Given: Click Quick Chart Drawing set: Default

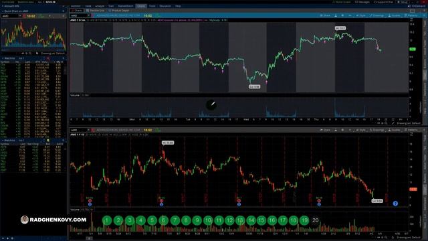Looking at the screenshot, I should point(53,54).
